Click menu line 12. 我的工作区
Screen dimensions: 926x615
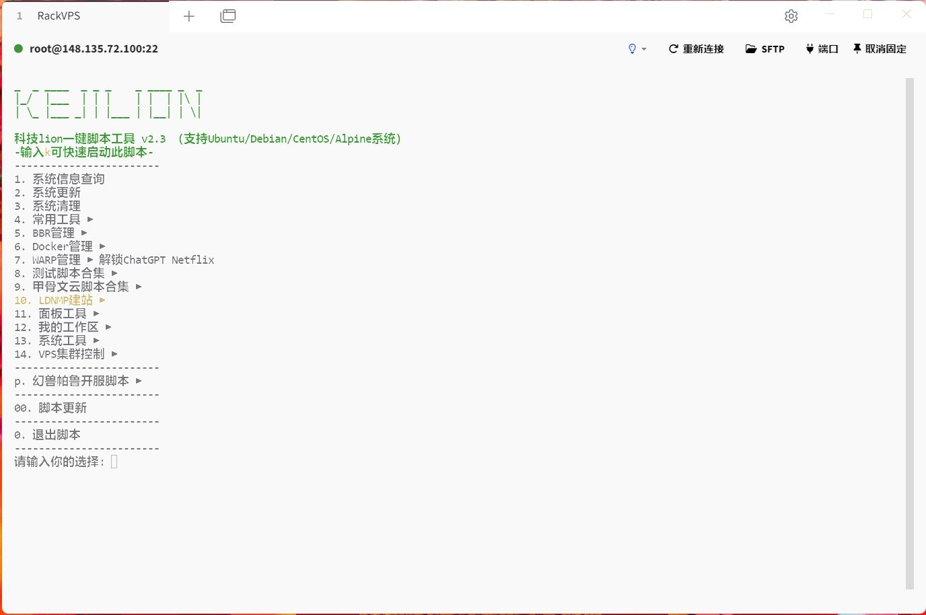click(63, 327)
